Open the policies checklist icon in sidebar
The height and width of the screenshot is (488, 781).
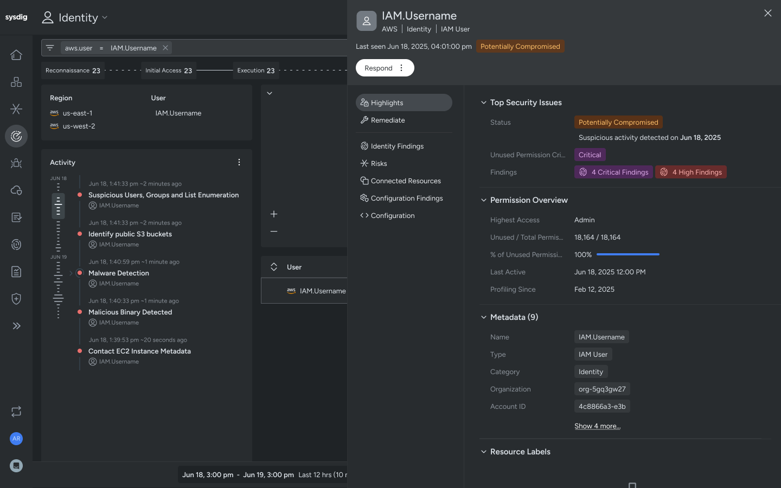click(16, 217)
